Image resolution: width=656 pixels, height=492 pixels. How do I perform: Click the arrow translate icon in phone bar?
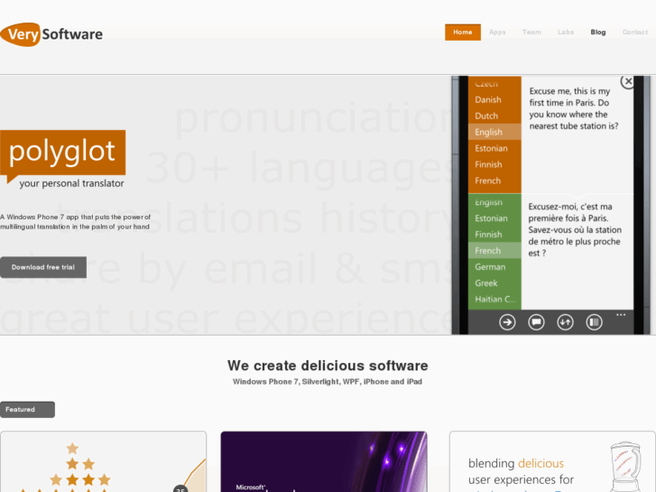pos(507,322)
